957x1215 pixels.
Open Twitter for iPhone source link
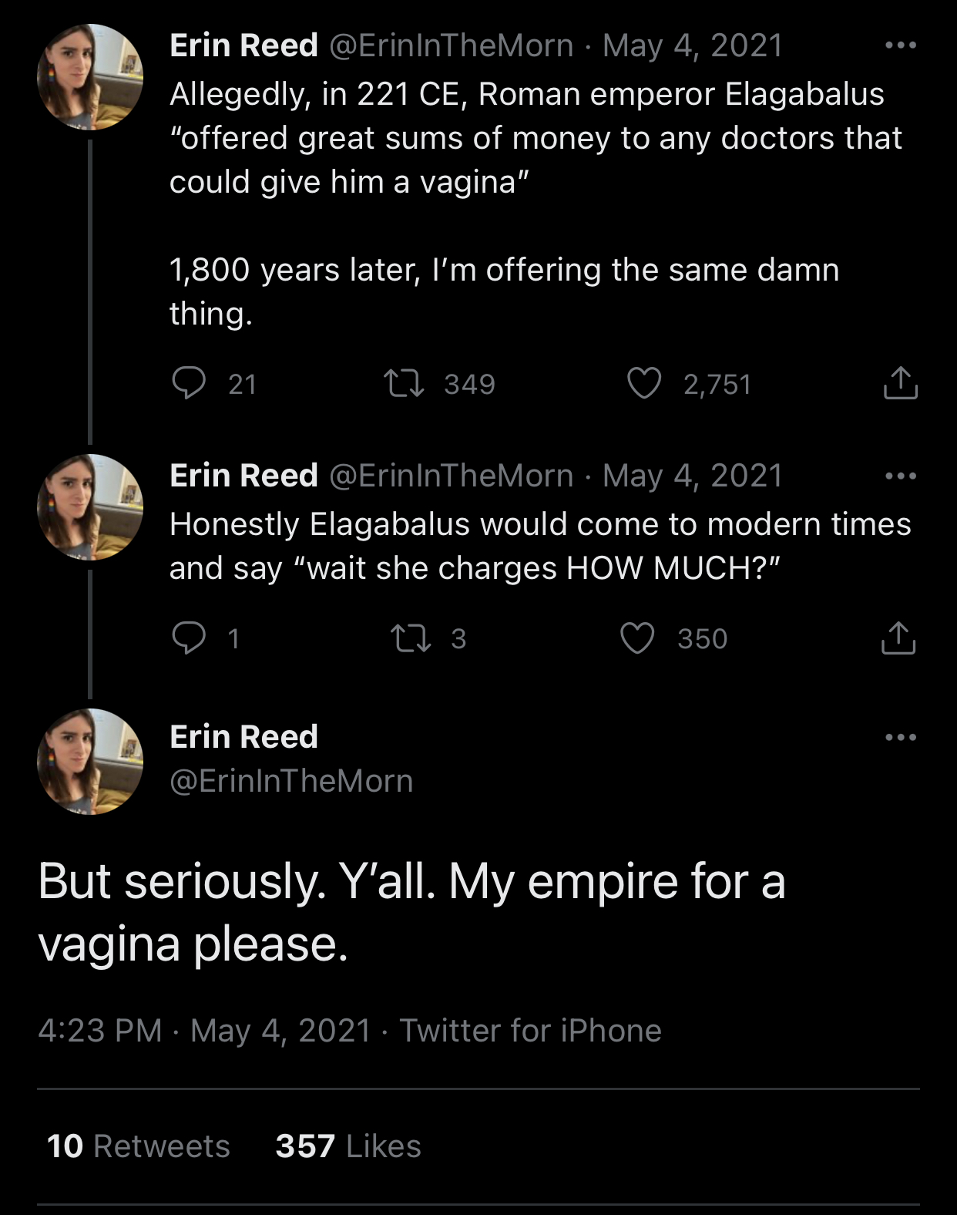point(530,1031)
